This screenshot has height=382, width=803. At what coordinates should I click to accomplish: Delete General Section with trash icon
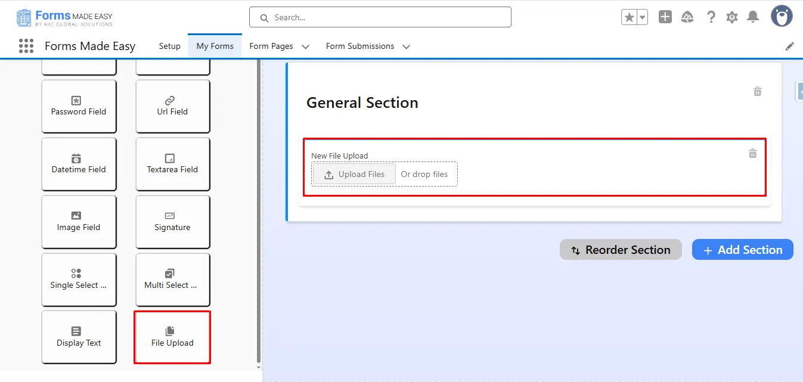(757, 91)
